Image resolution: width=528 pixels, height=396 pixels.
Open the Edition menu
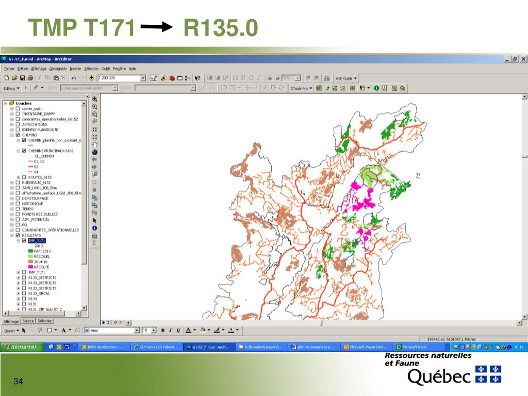pyautogui.click(x=23, y=69)
